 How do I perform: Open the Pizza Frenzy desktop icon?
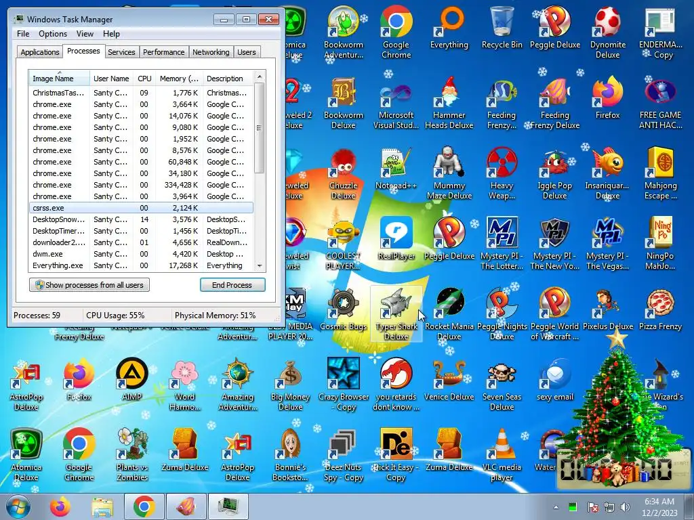point(660,309)
